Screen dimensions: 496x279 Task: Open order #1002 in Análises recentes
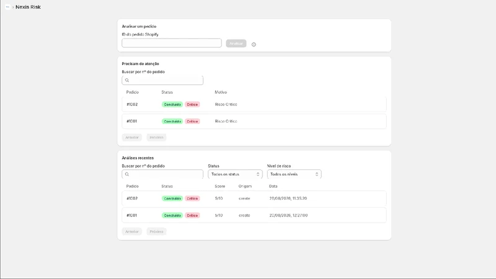point(254,198)
